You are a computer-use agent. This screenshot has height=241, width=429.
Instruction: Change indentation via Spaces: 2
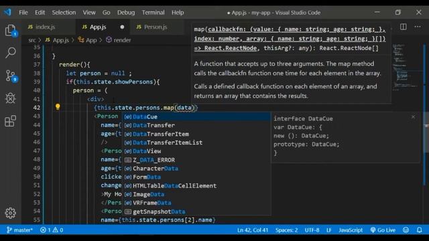coord(286,230)
